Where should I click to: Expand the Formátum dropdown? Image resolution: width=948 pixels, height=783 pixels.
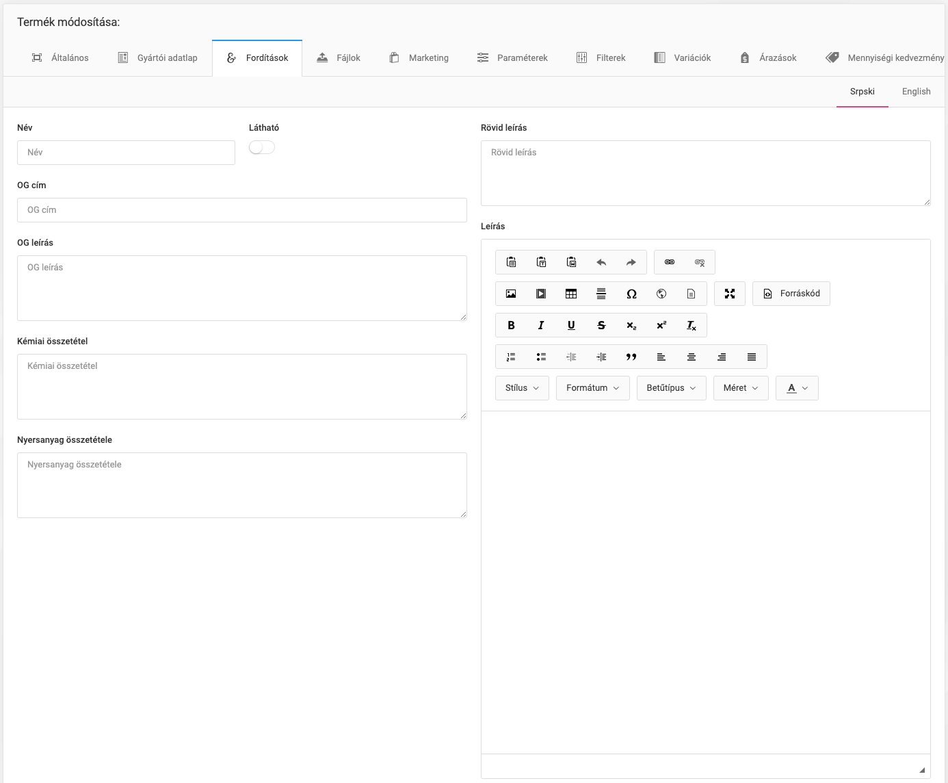[x=592, y=388]
